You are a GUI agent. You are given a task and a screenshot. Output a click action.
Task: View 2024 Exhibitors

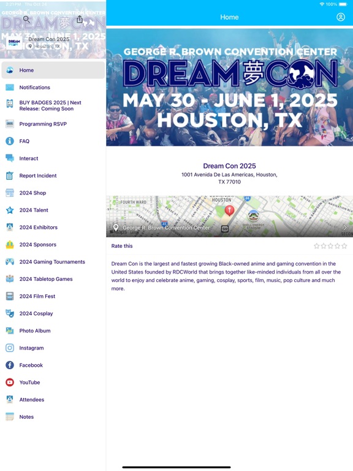pyautogui.click(x=53, y=228)
